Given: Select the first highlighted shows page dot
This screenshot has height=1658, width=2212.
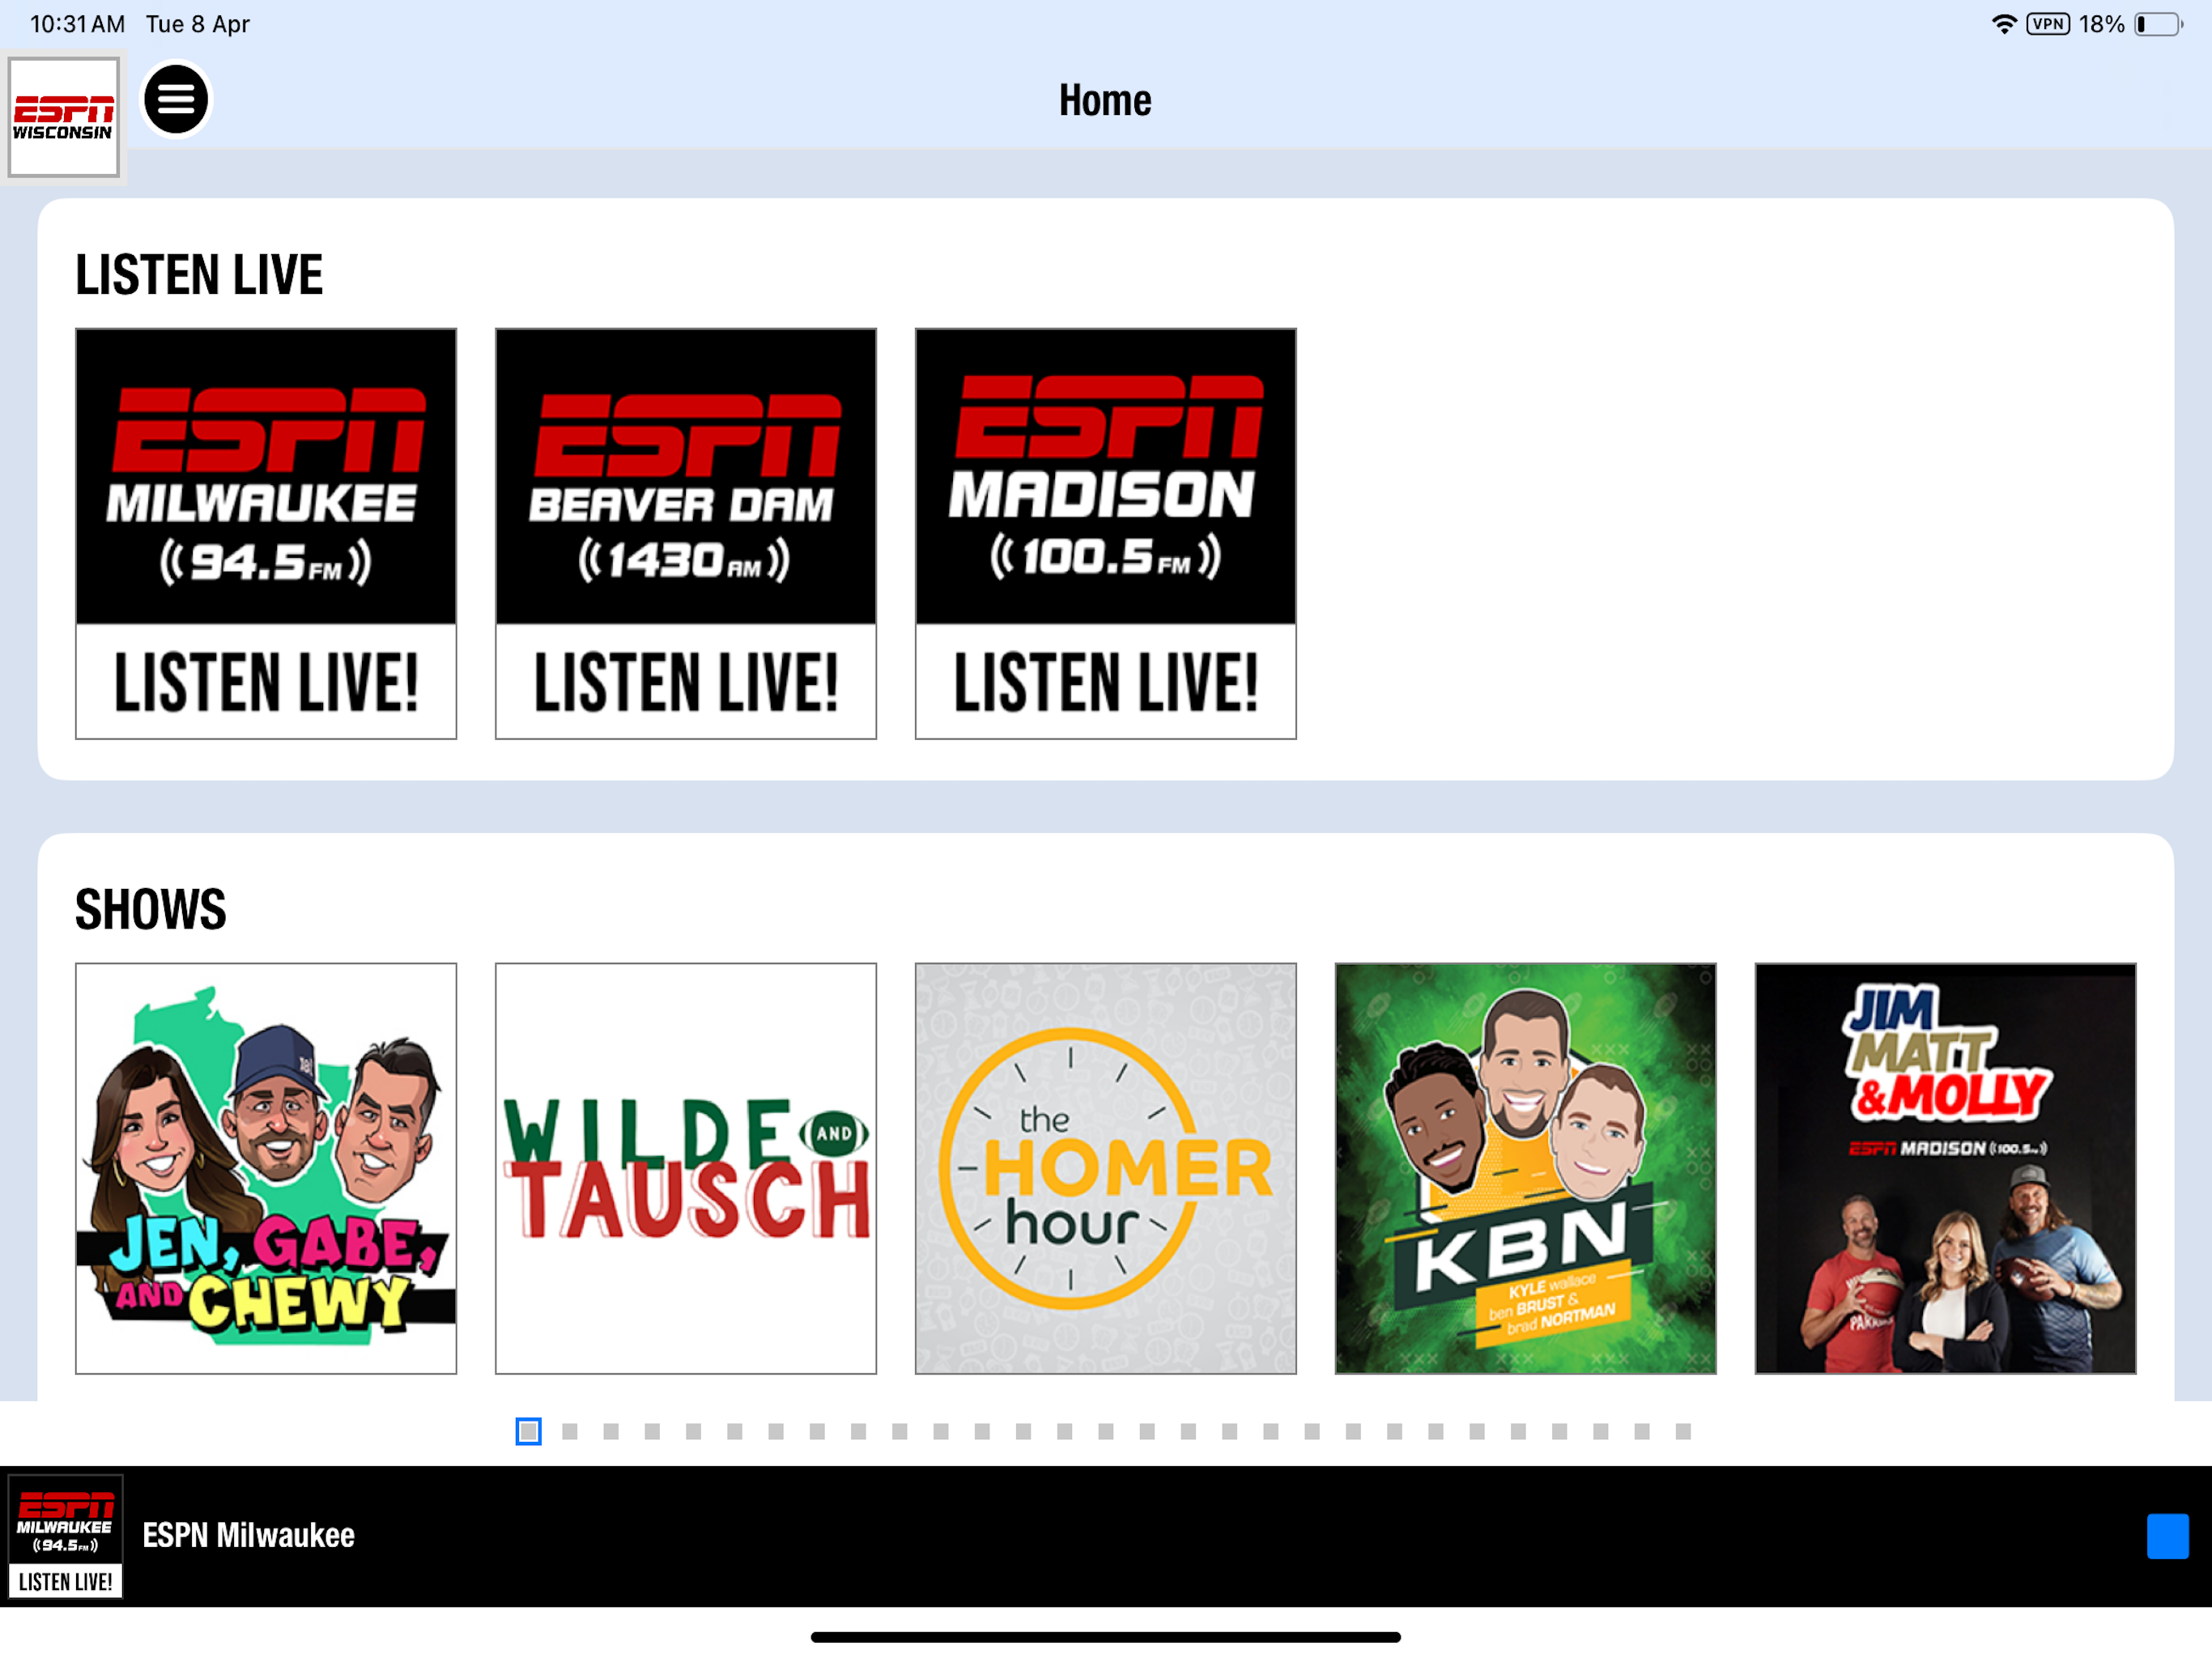Looking at the screenshot, I should 528,1431.
